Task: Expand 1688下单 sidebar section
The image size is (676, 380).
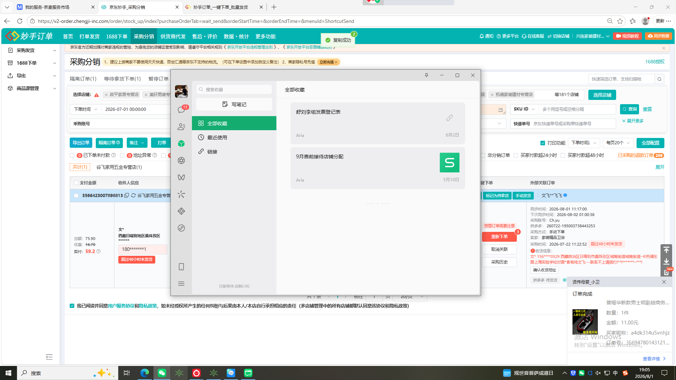Action: point(32,63)
